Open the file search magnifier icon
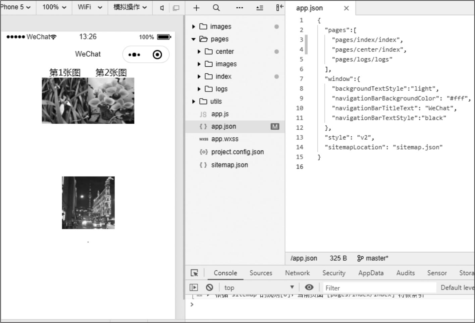This screenshot has width=475, height=323. pos(216,8)
